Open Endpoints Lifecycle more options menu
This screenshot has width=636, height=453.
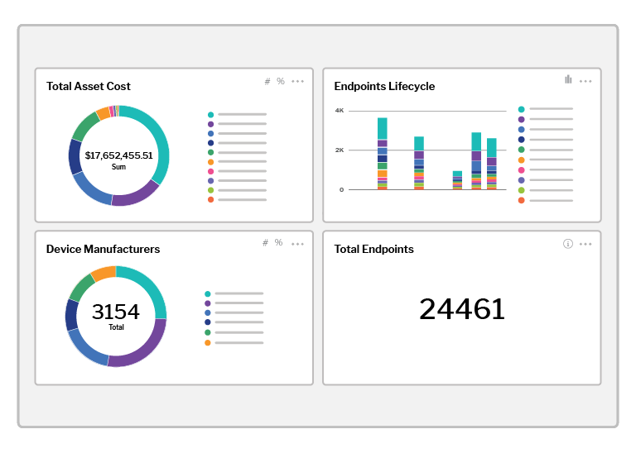coord(585,81)
